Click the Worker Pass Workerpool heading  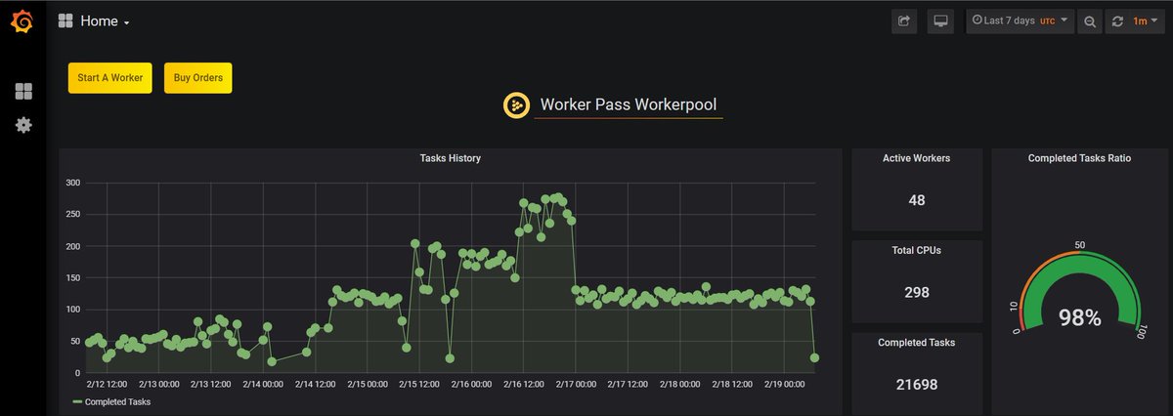tap(629, 104)
